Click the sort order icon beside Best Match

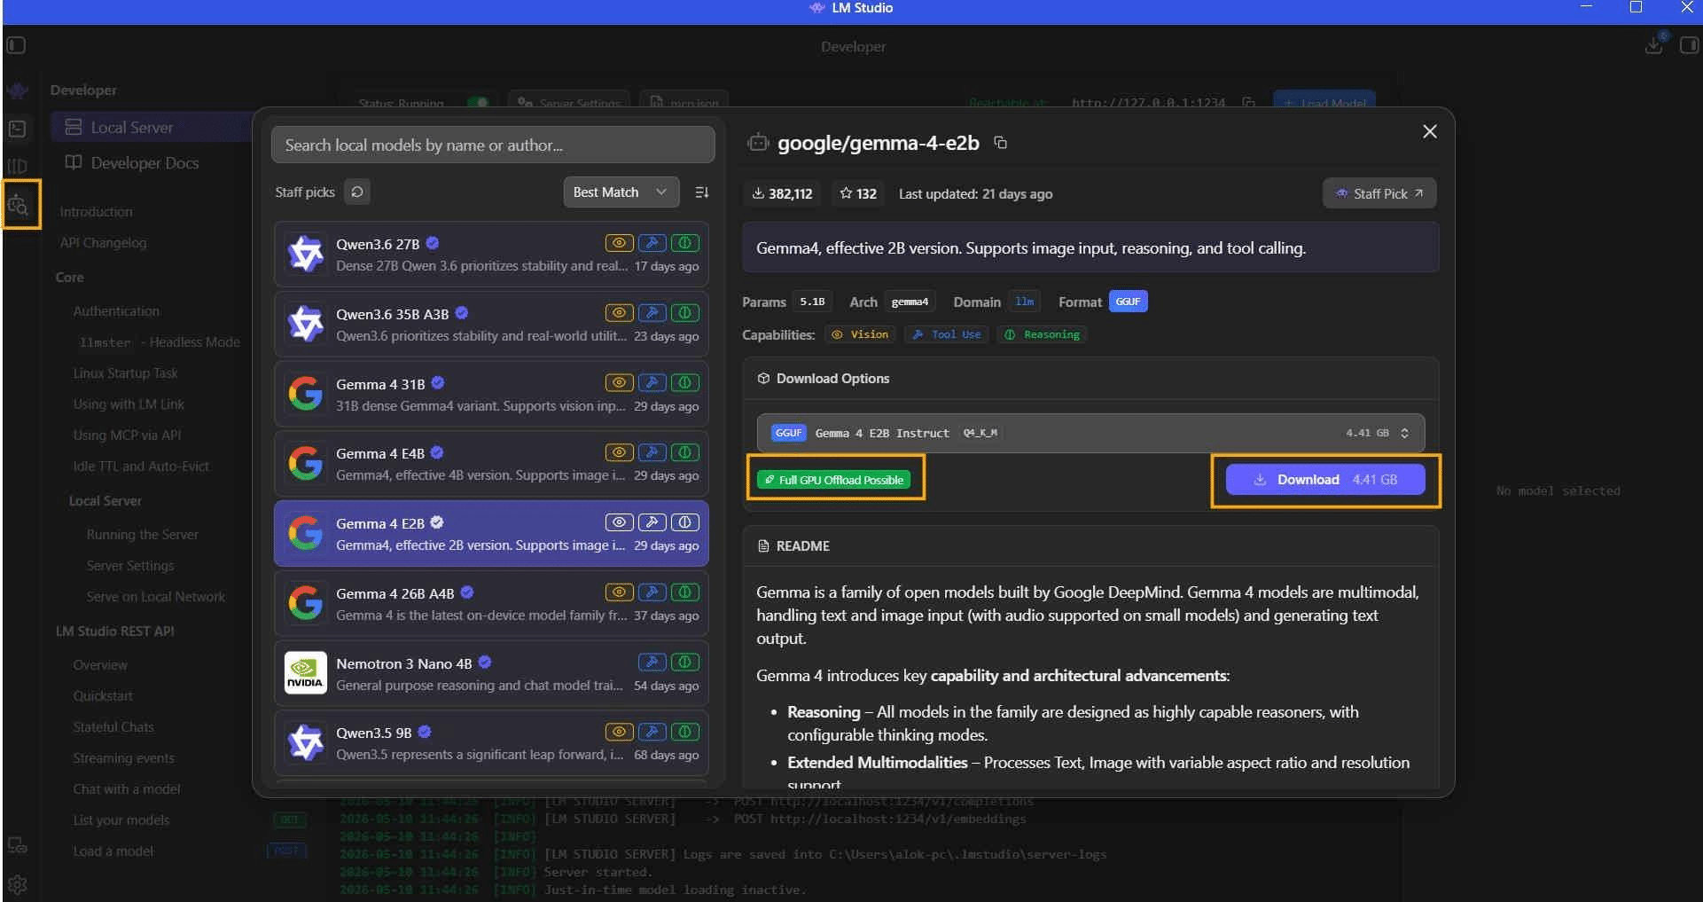(x=702, y=192)
